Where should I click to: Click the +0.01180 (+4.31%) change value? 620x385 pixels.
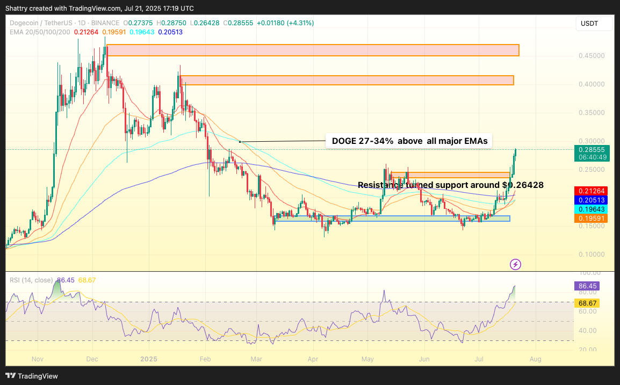pyautogui.click(x=285, y=23)
